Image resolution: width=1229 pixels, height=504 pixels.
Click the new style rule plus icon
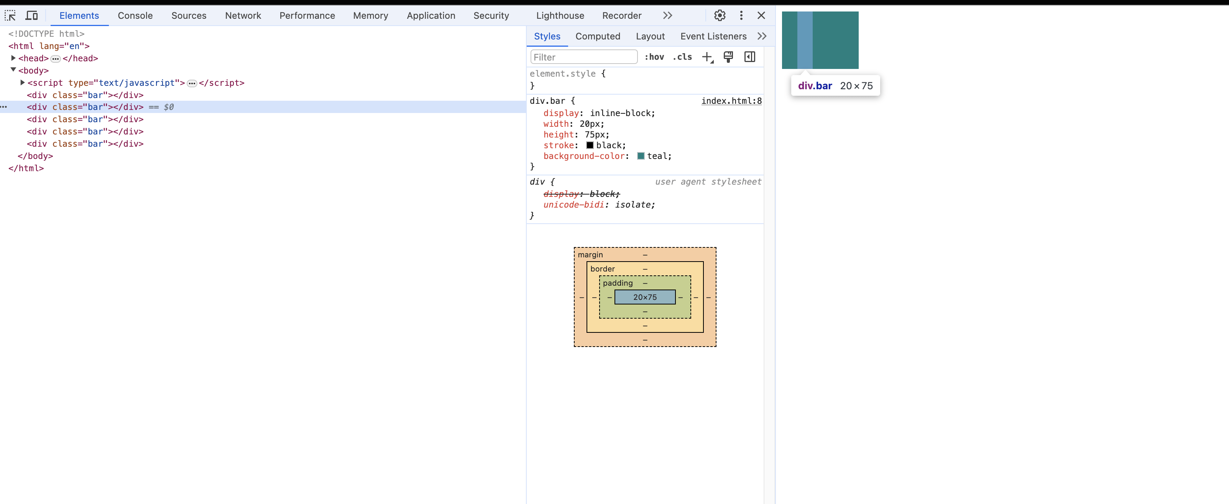pyautogui.click(x=707, y=57)
